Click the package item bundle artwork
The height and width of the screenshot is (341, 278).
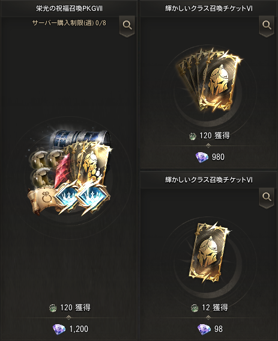point(70,173)
